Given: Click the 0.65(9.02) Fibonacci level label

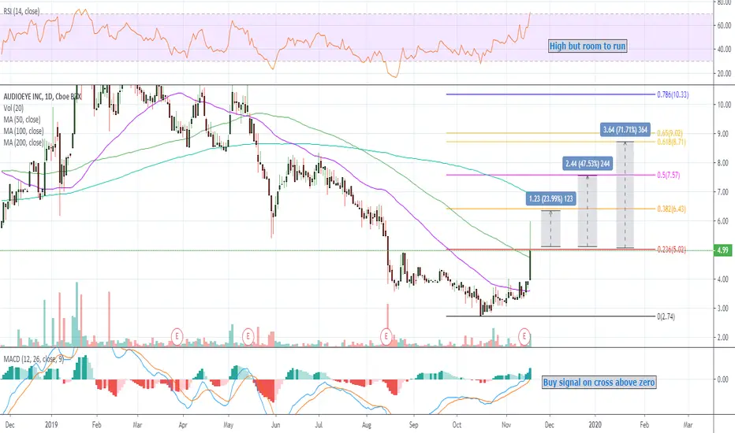Looking at the screenshot, I should (670, 133).
